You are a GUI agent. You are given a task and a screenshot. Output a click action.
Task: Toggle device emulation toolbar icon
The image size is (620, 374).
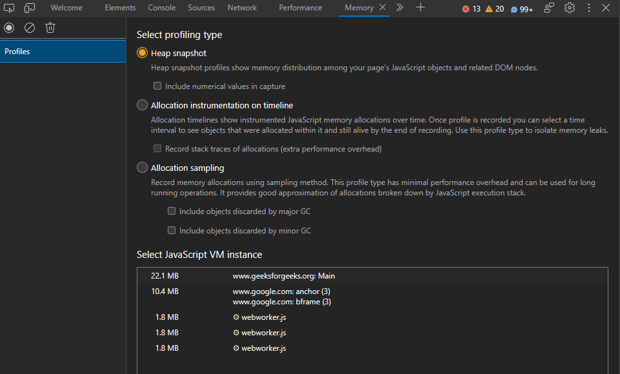30,8
